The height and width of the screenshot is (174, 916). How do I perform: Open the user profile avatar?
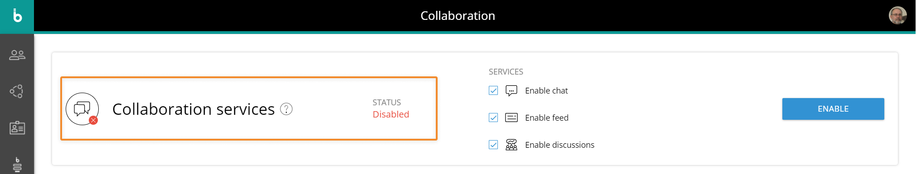click(897, 15)
